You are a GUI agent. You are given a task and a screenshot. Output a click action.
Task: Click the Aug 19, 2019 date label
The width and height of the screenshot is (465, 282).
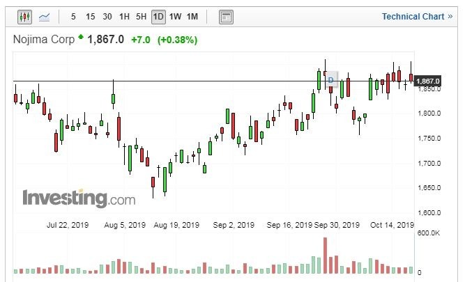tap(176, 225)
